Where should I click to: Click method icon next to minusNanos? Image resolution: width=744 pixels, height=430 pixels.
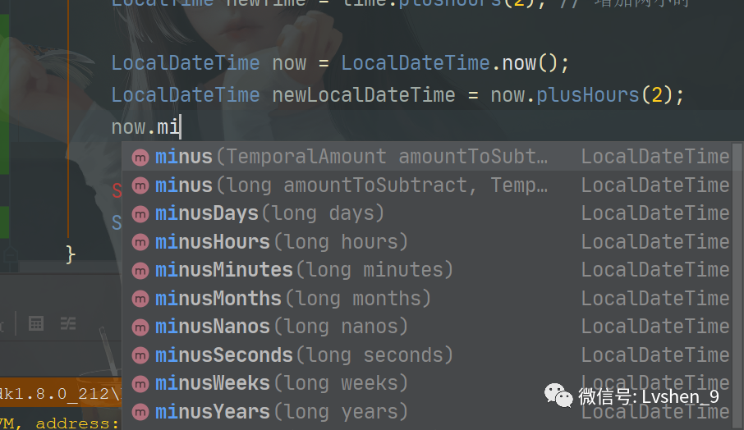(x=140, y=327)
